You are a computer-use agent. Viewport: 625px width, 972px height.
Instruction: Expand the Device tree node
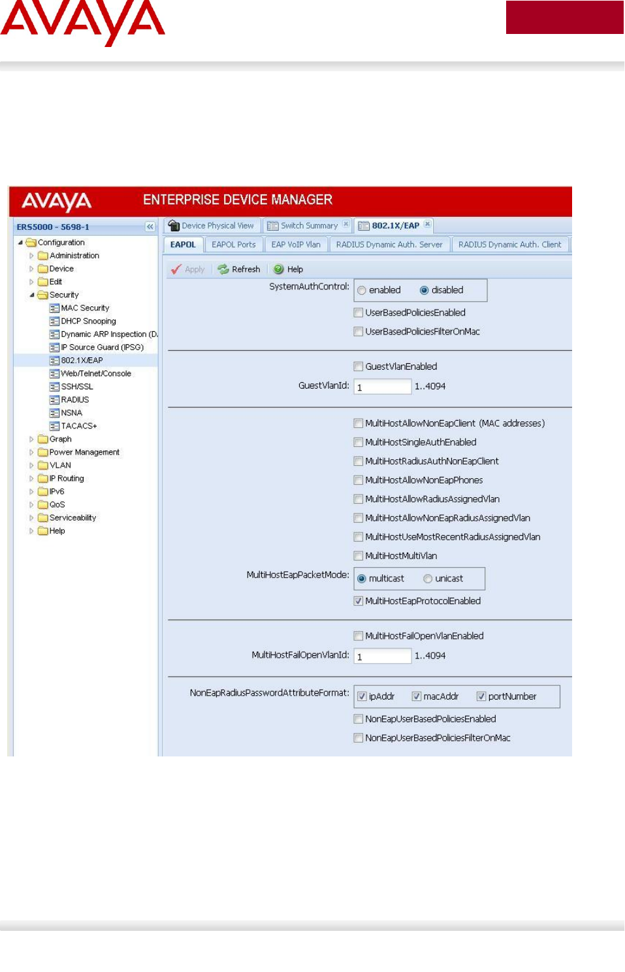coord(31,268)
